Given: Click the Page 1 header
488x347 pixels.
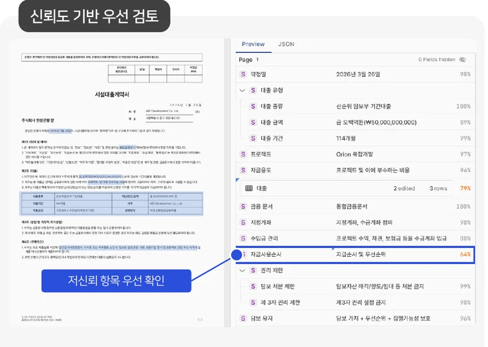Looking at the screenshot, I should point(249,60).
